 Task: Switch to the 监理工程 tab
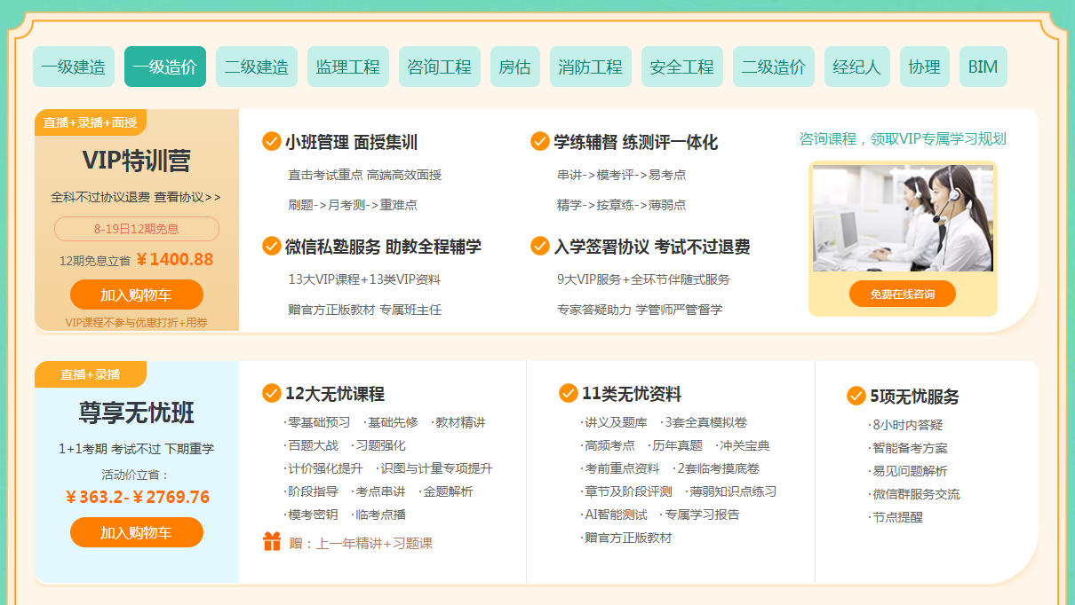click(x=348, y=67)
